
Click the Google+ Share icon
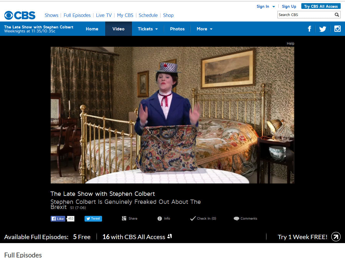tap(124, 218)
